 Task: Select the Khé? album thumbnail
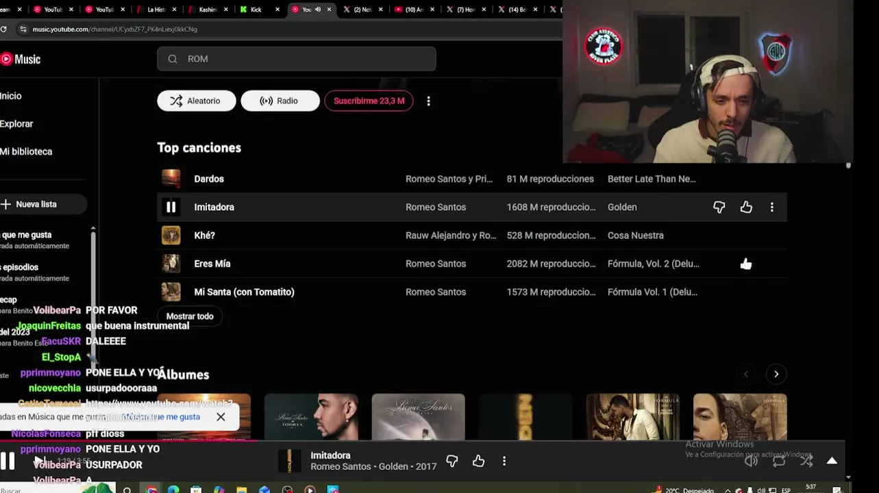pos(171,235)
